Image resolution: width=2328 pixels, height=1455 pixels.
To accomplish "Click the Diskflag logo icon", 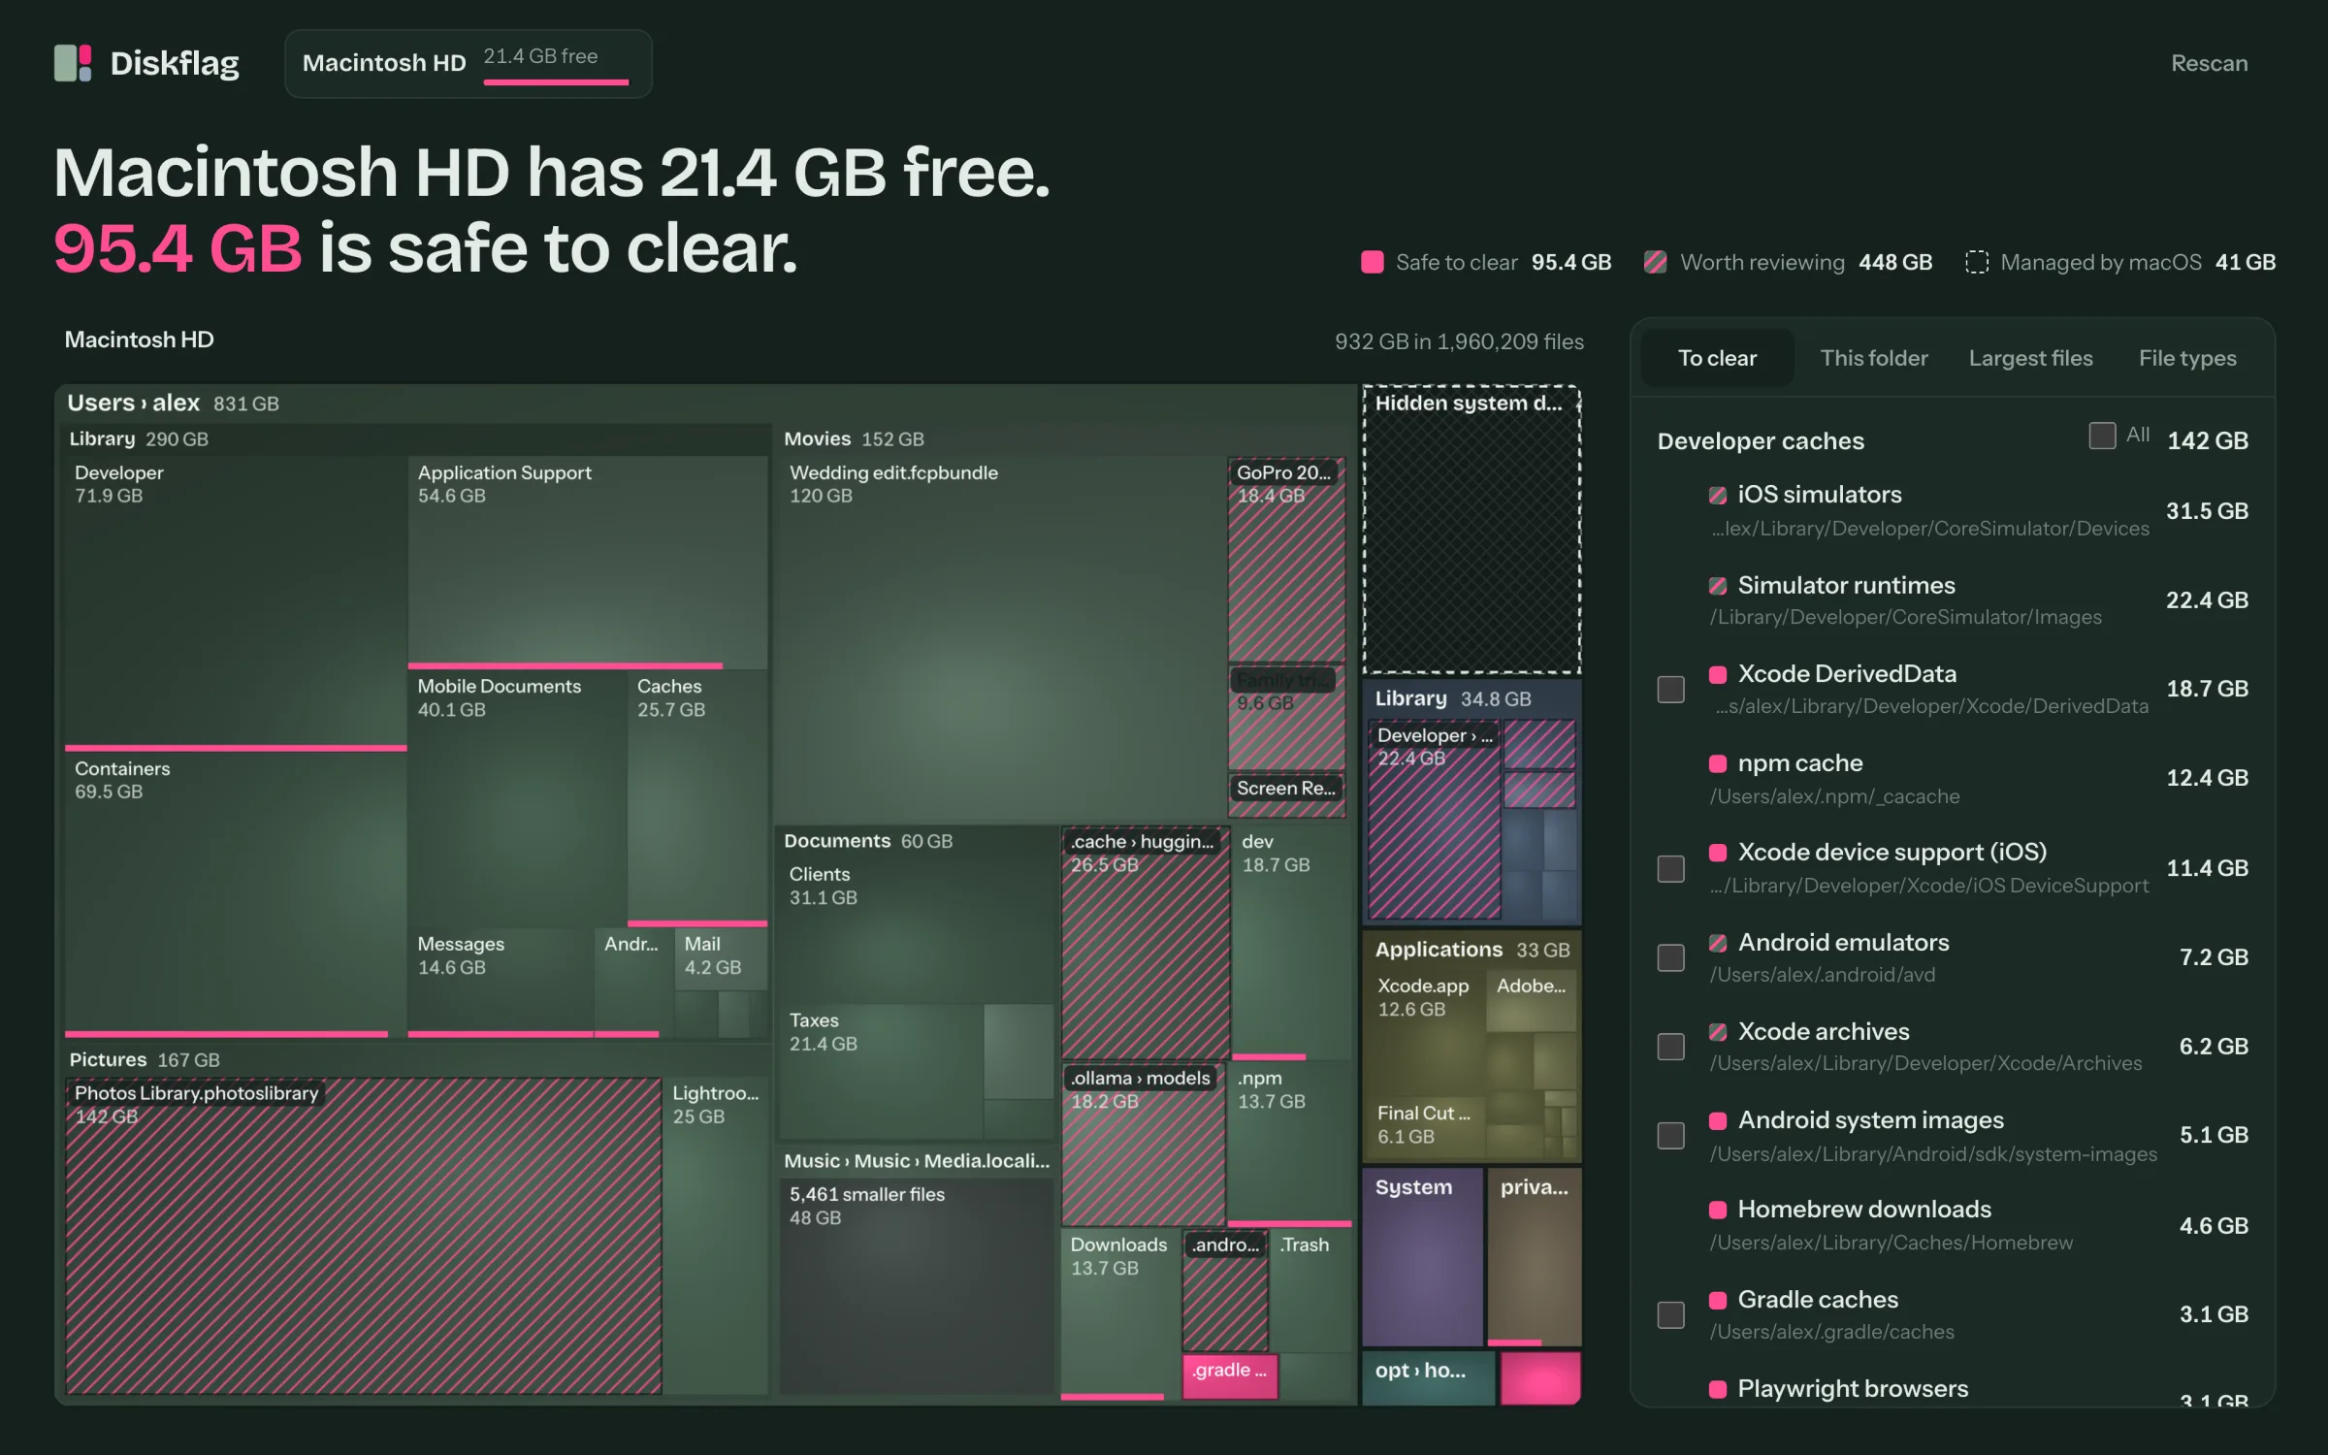I will point(73,63).
